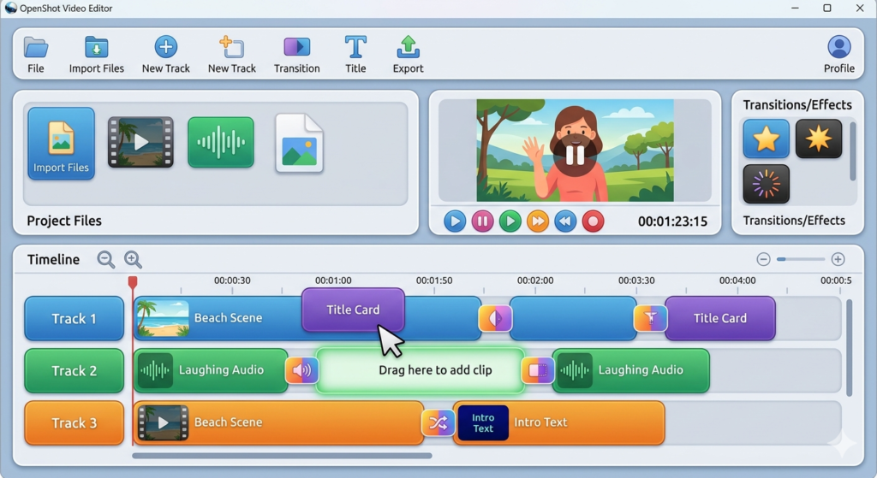Select the raised Title Card clip under the cursor
The width and height of the screenshot is (877, 478).
coord(353,310)
